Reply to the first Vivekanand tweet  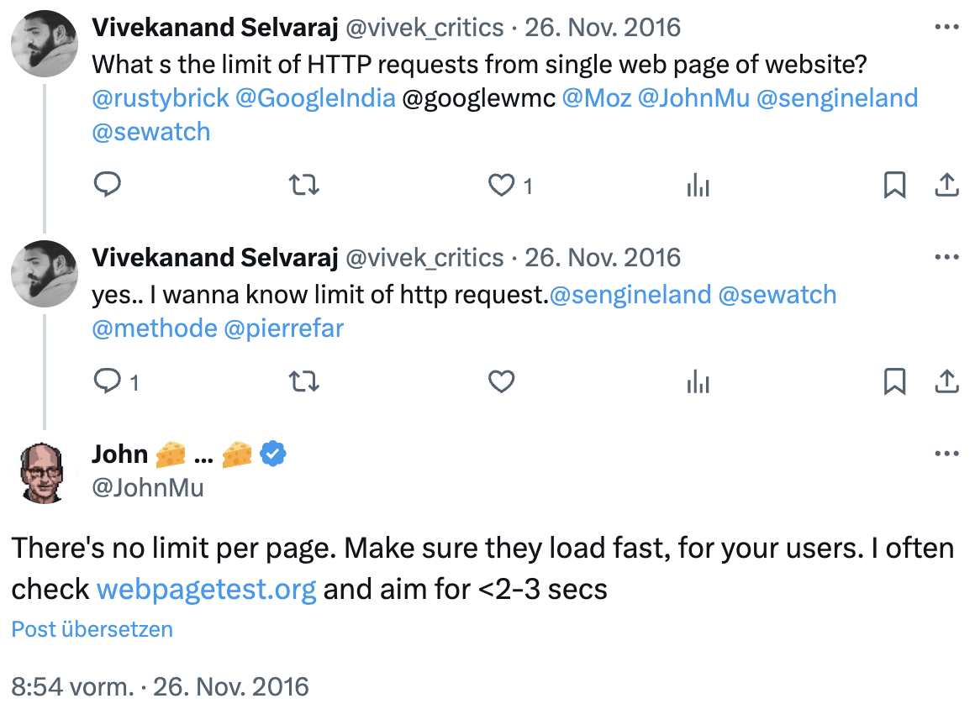point(107,185)
